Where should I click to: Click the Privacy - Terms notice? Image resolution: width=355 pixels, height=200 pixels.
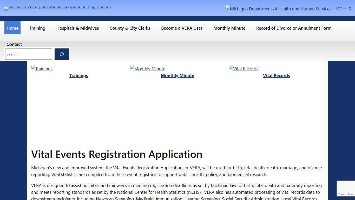346,194
